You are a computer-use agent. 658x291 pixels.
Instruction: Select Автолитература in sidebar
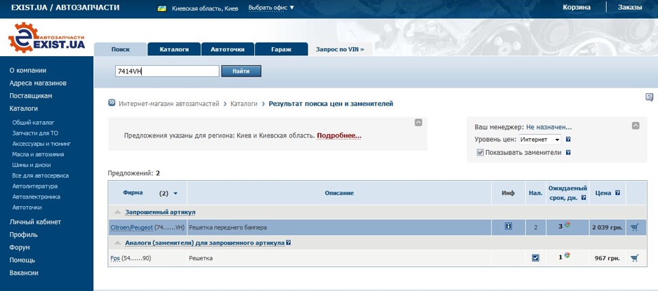[35, 186]
